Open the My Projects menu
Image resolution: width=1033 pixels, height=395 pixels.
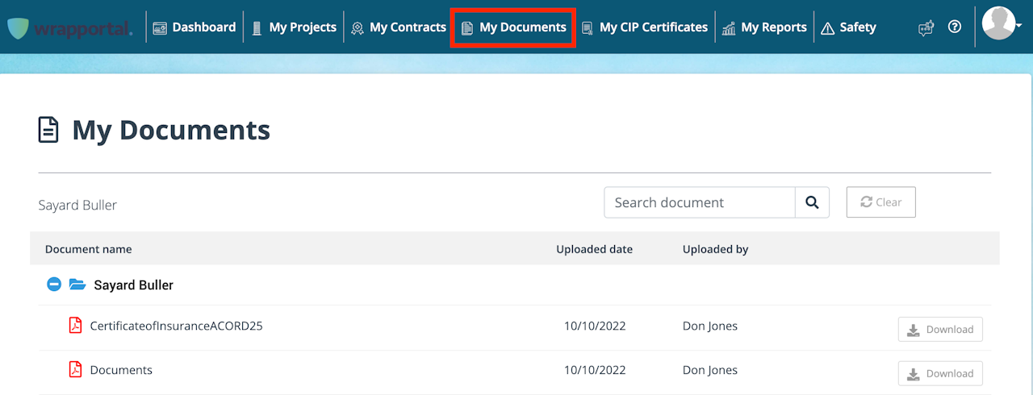tap(294, 27)
